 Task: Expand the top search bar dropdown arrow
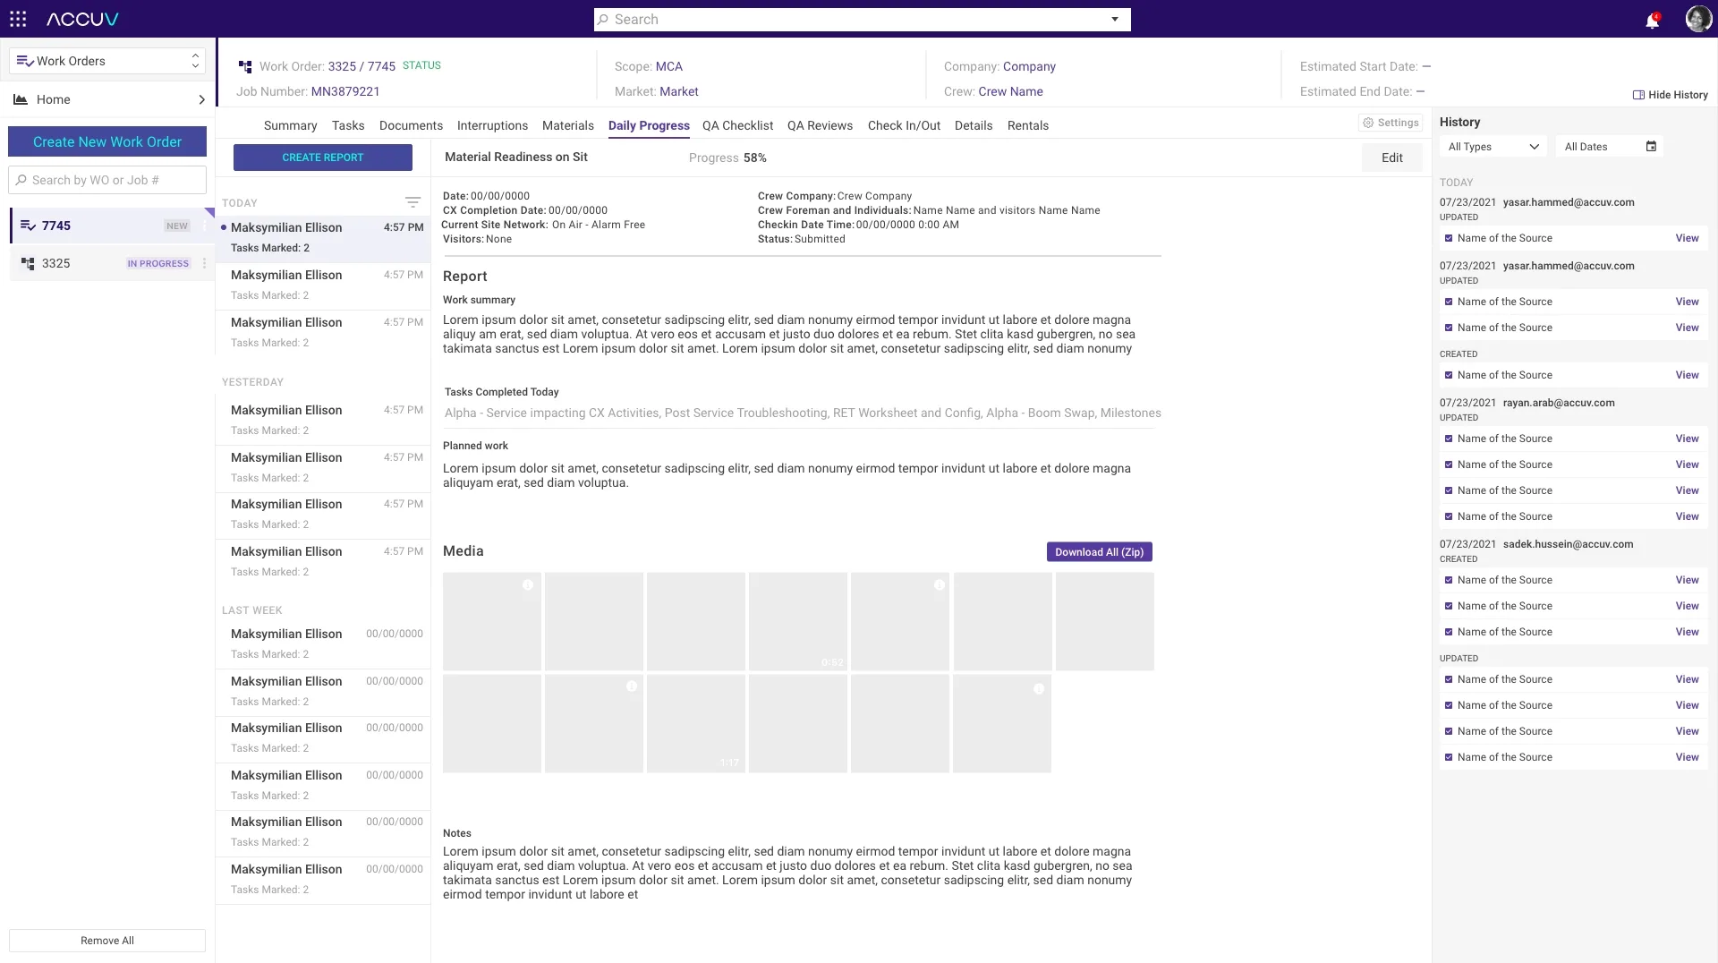(1115, 20)
